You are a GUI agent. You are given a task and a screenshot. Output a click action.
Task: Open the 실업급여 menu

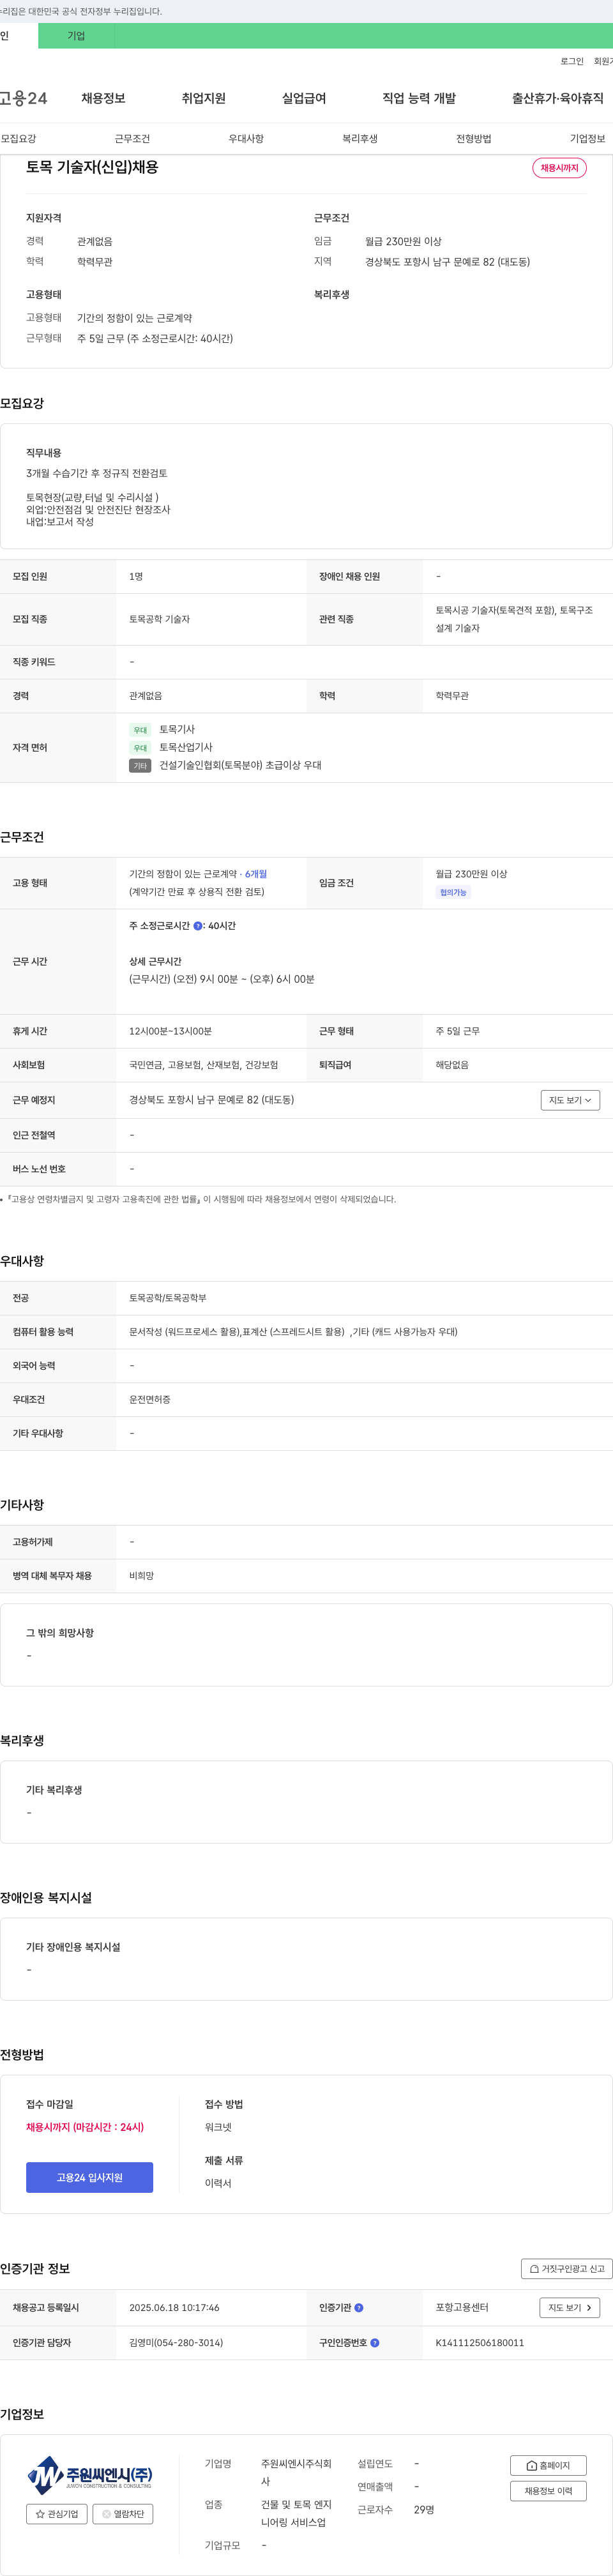(x=304, y=98)
